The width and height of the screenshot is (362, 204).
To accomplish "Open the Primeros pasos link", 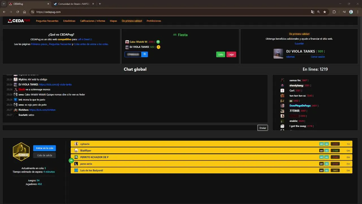I will tap(39, 44).
